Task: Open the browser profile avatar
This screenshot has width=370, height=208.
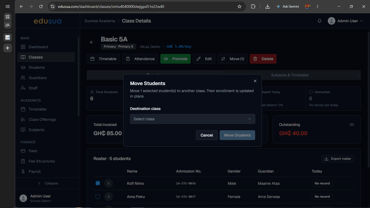Action: 307,6
